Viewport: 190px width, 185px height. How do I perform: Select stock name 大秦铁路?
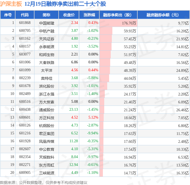click(x=47, y=63)
